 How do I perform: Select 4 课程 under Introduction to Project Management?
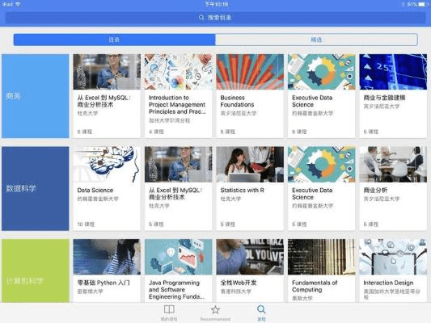[x=156, y=132]
